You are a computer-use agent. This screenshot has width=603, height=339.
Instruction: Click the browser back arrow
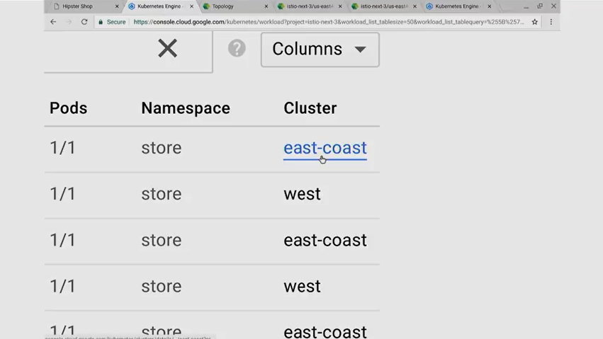tap(53, 22)
